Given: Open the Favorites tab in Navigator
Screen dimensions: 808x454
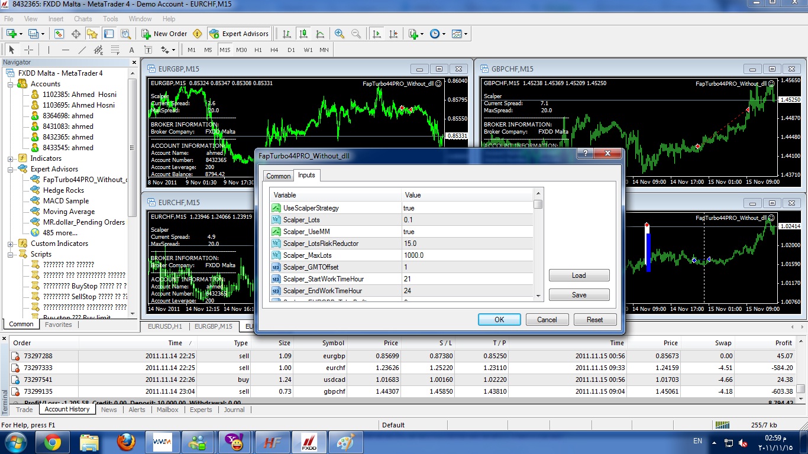Looking at the screenshot, I should pos(59,325).
